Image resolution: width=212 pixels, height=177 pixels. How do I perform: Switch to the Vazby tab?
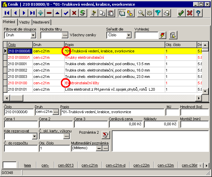pos(24,22)
